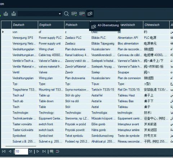Click the row selector arrow beside 'von'
Screen dimensions: 173x158
pyautogui.click(x=3, y=32)
